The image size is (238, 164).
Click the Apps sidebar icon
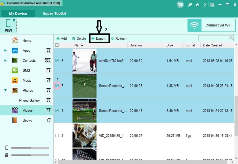(x=15, y=50)
